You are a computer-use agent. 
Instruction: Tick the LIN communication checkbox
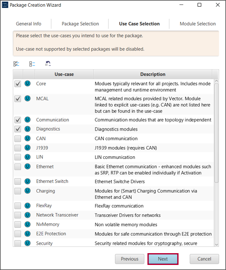[x=18, y=157]
